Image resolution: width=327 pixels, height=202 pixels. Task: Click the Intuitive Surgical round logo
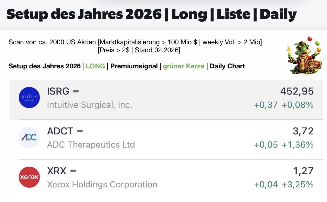(29, 98)
